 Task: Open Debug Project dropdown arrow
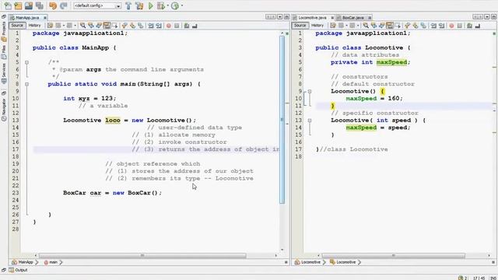click(168, 5)
